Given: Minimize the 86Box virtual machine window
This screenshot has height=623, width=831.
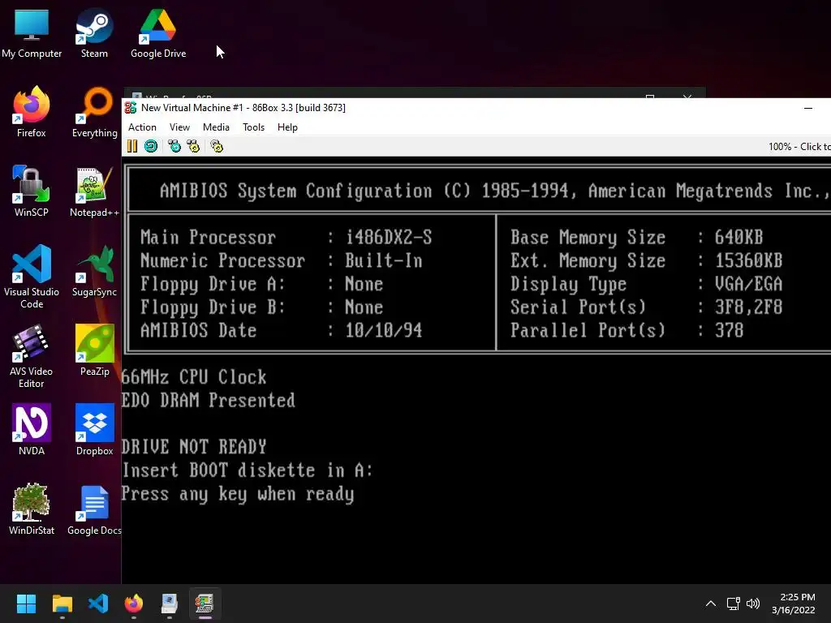Looking at the screenshot, I should pos(808,108).
